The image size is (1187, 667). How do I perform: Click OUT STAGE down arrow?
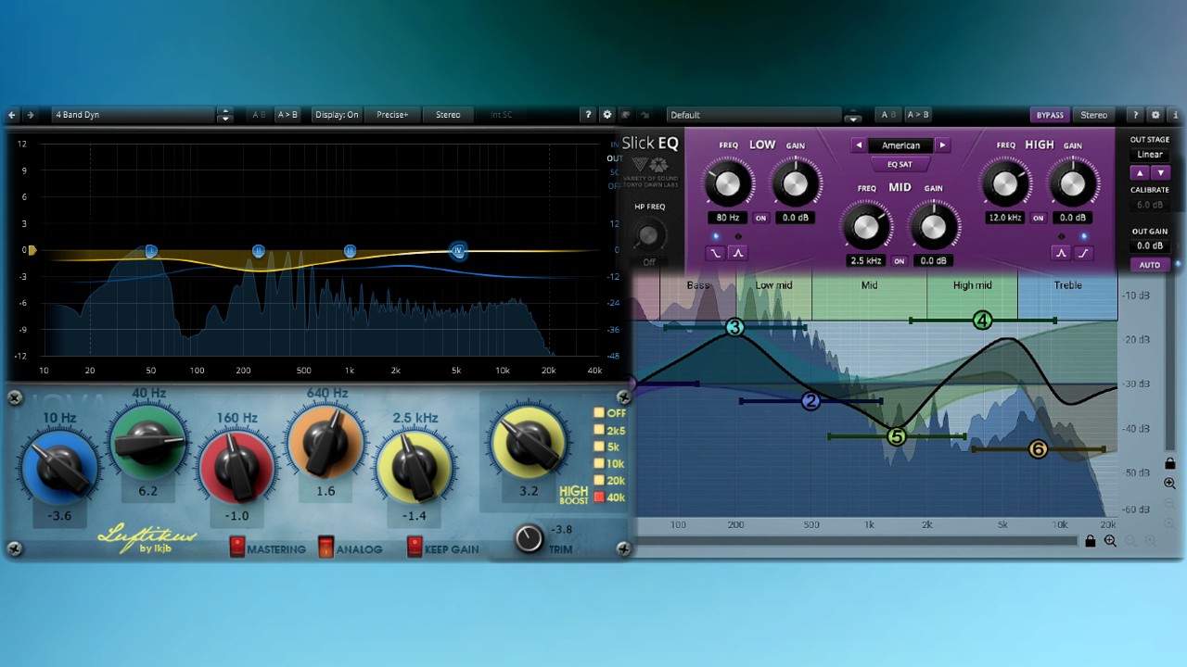pyautogui.click(x=1161, y=173)
